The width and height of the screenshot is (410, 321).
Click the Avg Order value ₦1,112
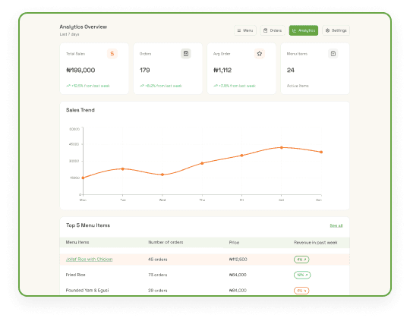tap(222, 70)
